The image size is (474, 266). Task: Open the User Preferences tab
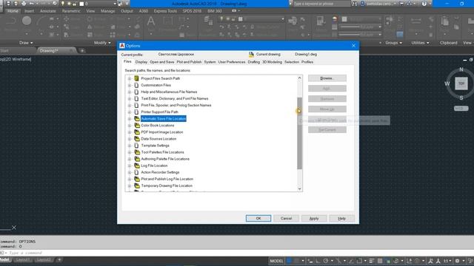(232, 62)
